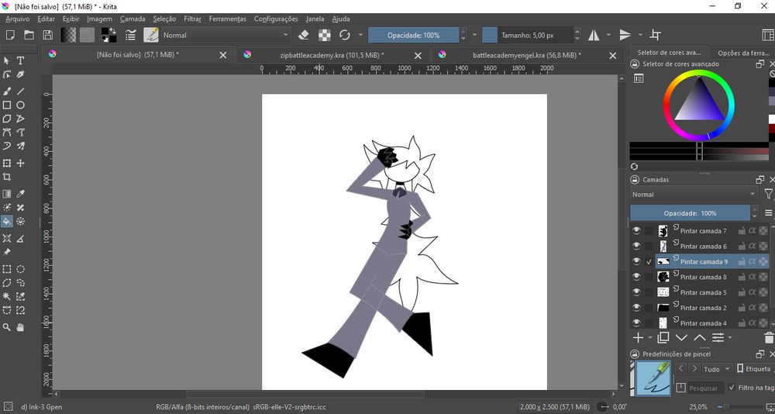Click the Etiqueta button
This screenshot has height=414, width=775.
point(755,369)
